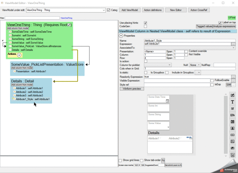The image size is (238, 173).
Task: Click the calendar icon in Some Date Time preview
Action: [x=167, y=101]
